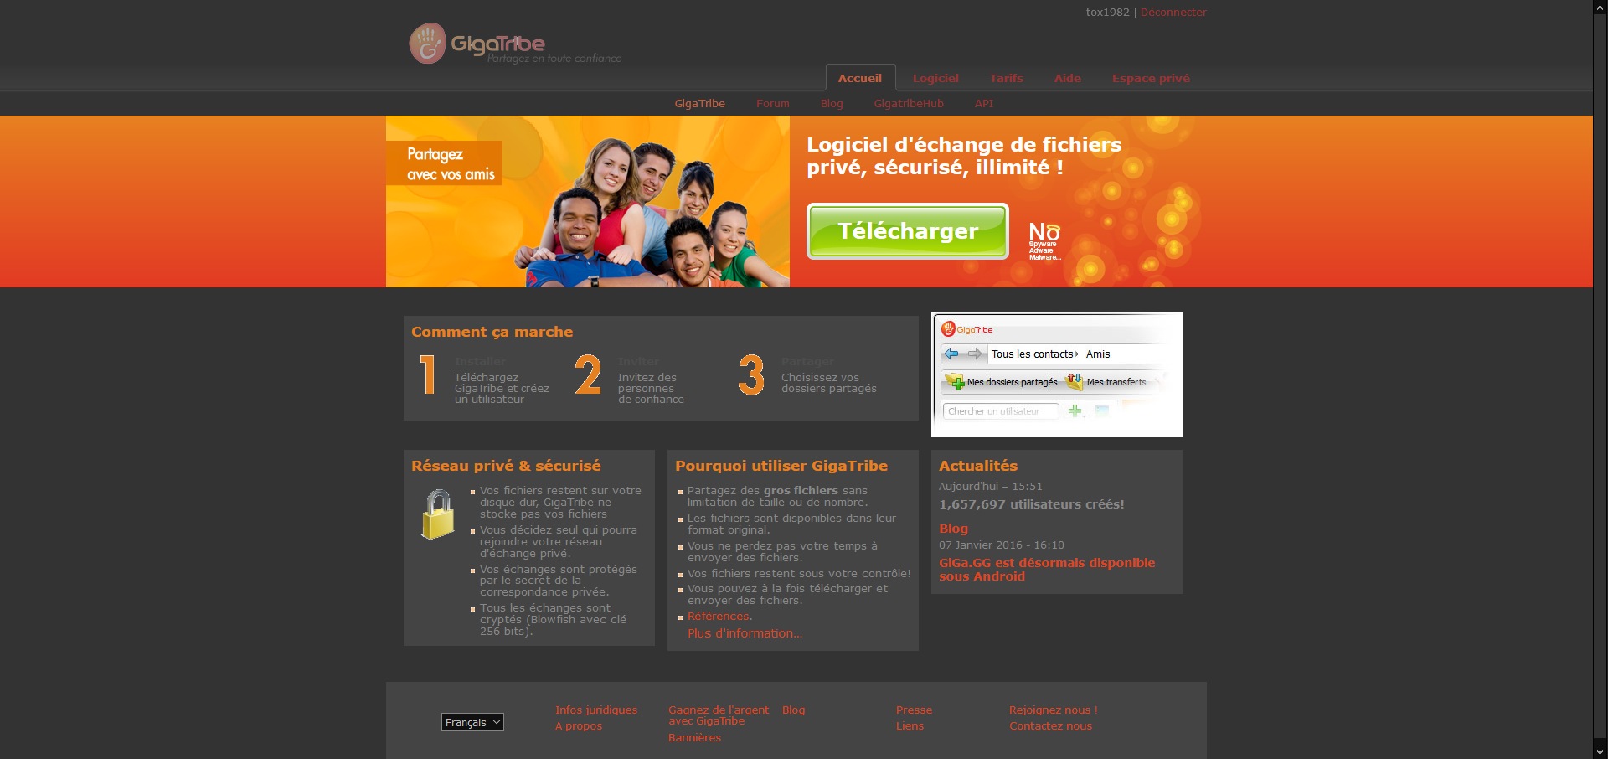The height and width of the screenshot is (759, 1608).
Task: Open the Blog heading in Actualités
Action: 953,529
